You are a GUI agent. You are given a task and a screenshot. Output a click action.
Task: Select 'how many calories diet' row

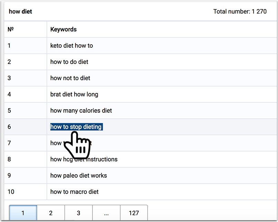click(x=141, y=111)
